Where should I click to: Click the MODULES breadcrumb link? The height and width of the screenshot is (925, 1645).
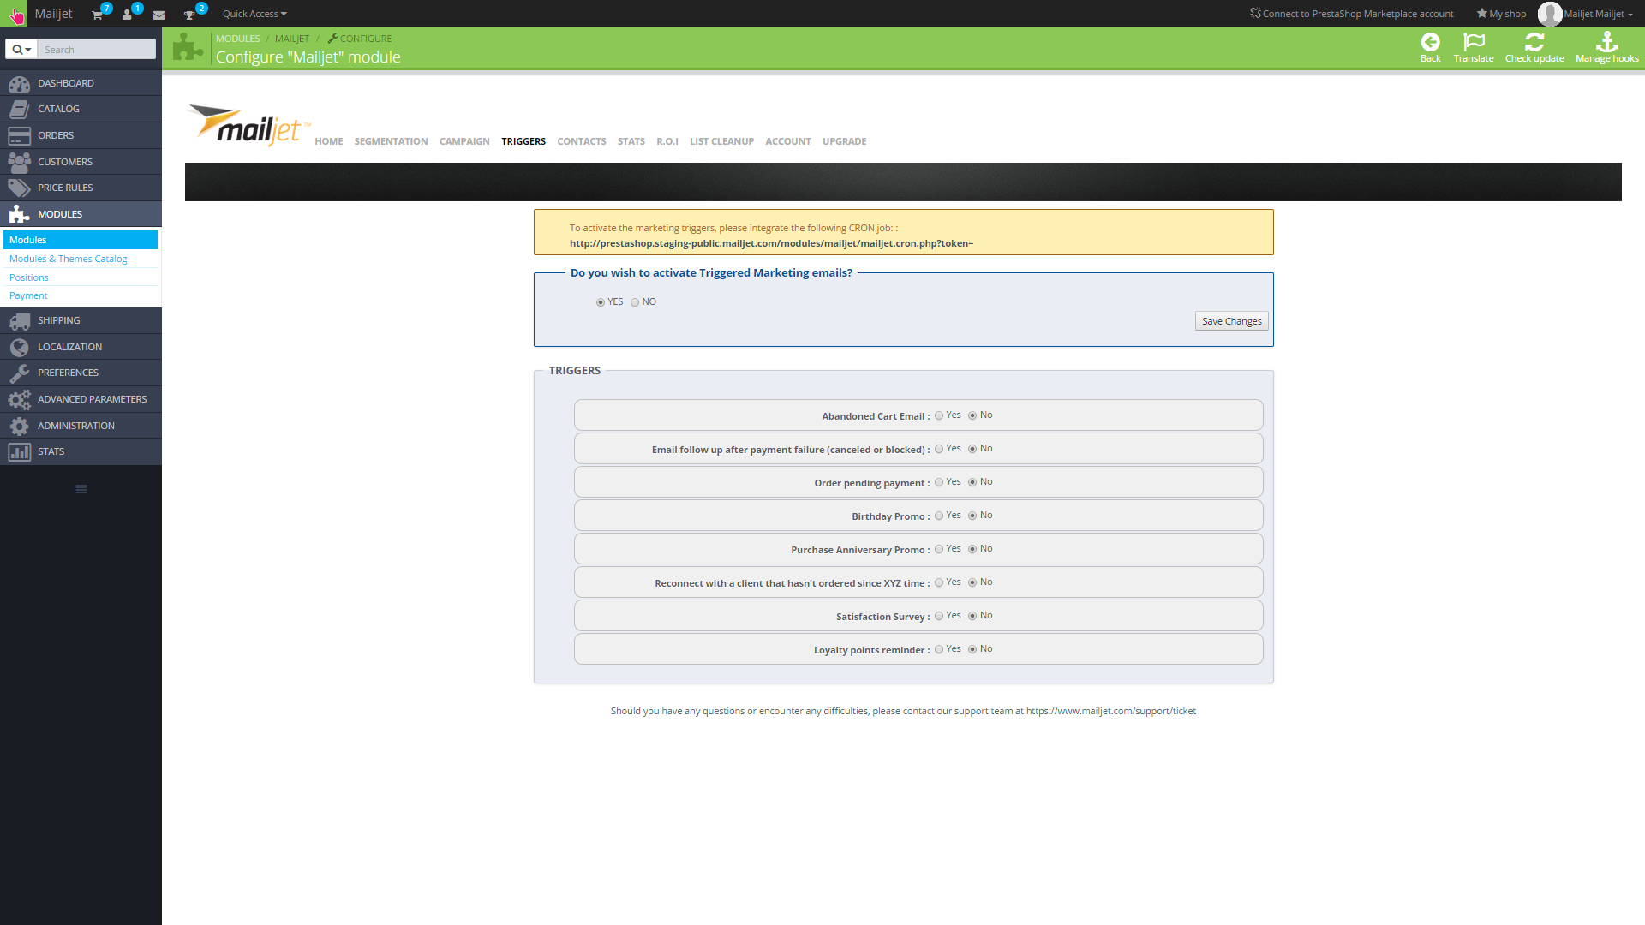point(238,39)
